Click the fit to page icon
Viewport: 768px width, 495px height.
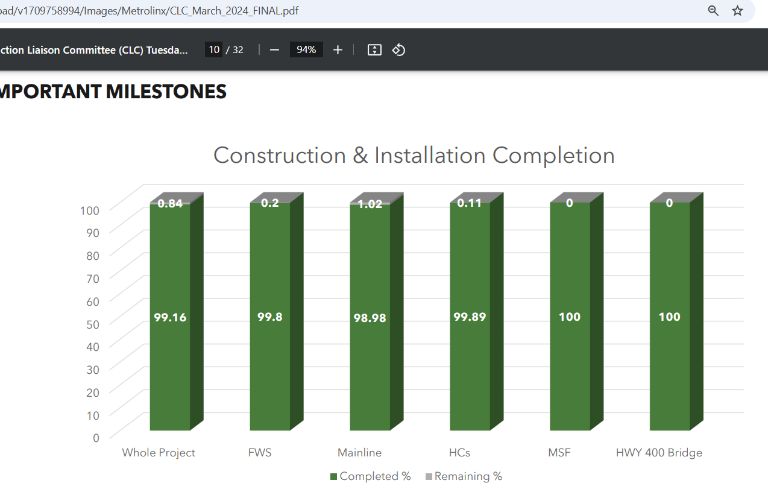(374, 49)
